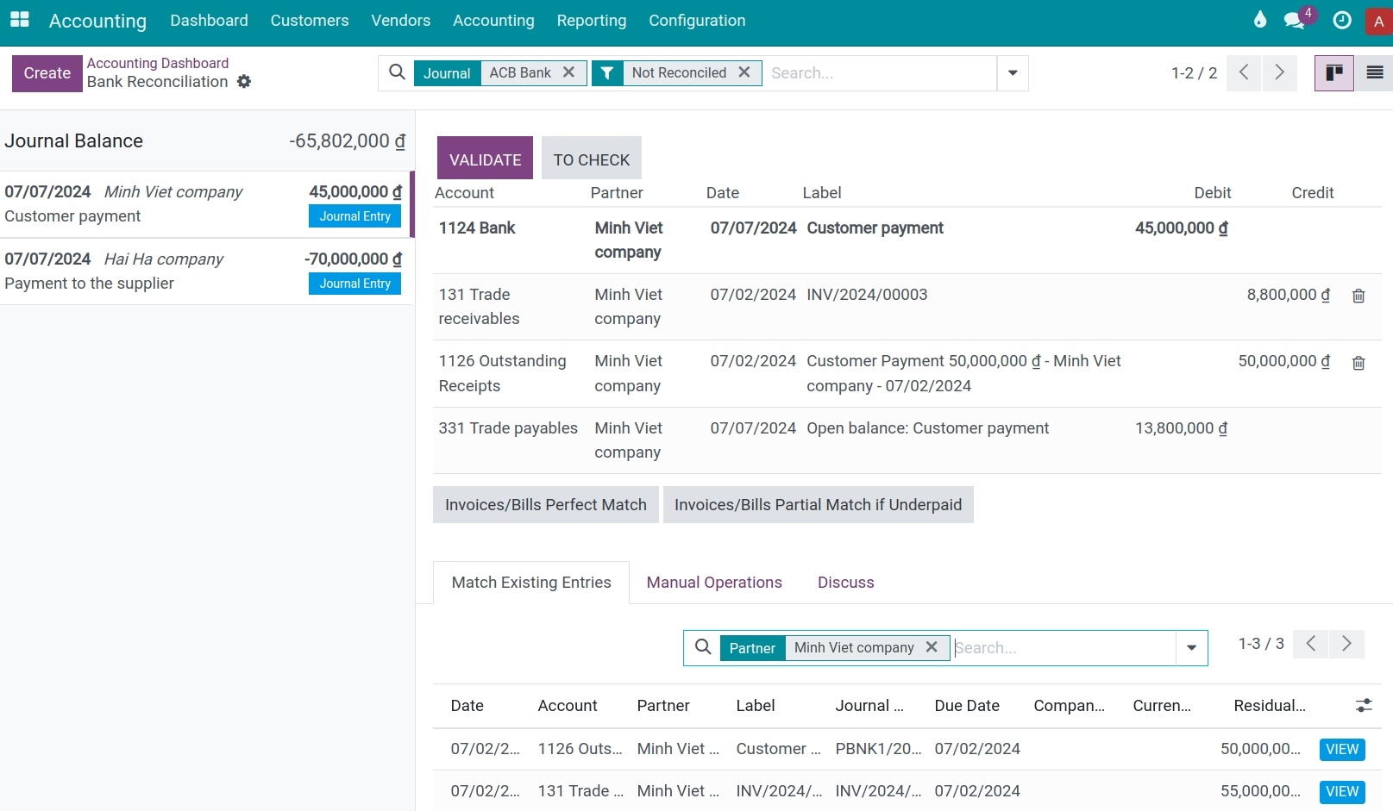This screenshot has height=811, width=1393.
Task: Open Journal Entry for Hai Ha payment
Action: [x=355, y=284]
